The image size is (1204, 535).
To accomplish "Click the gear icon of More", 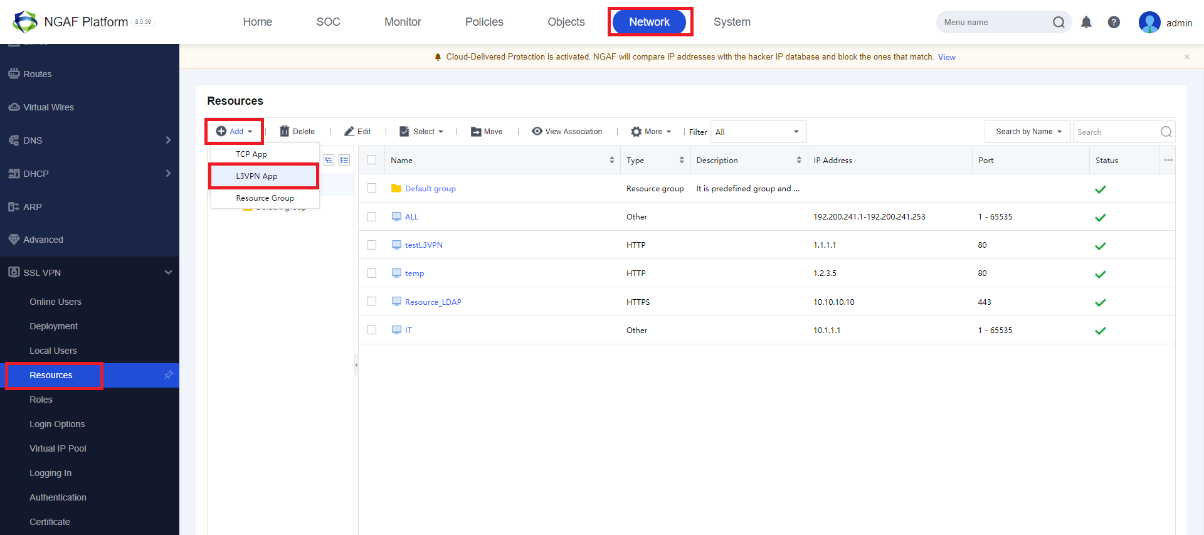I will (x=636, y=132).
